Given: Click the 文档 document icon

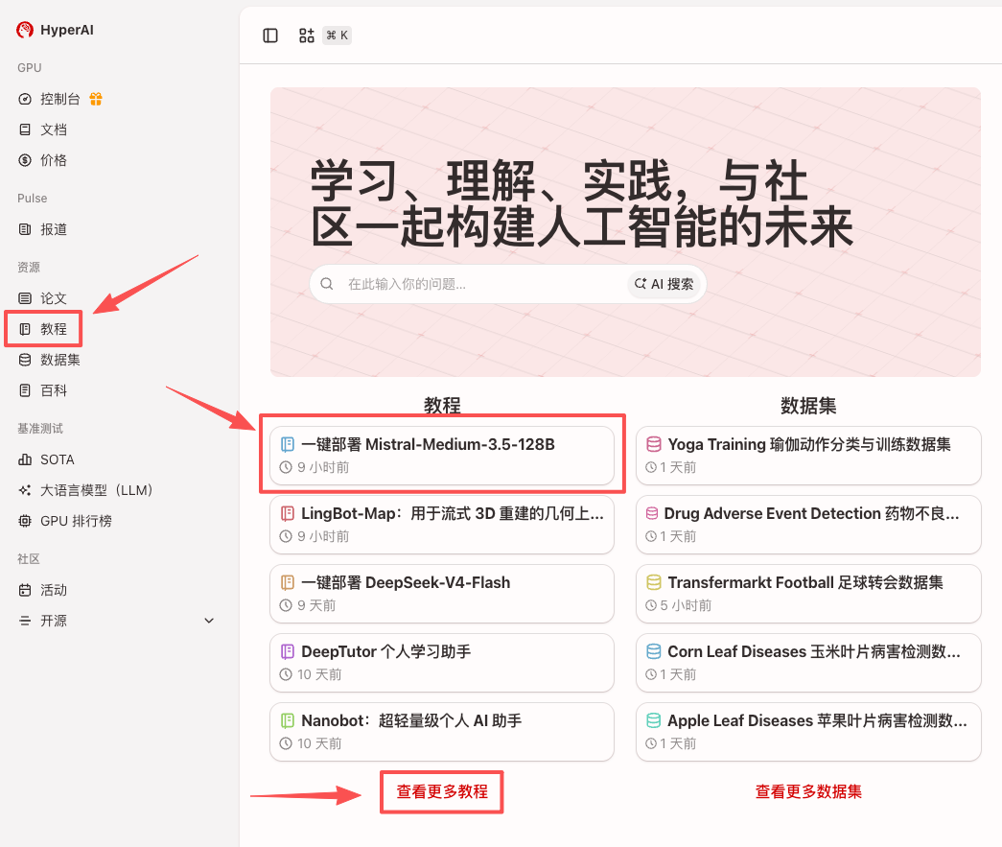Looking at the screenshot, I should coord(25,129).
